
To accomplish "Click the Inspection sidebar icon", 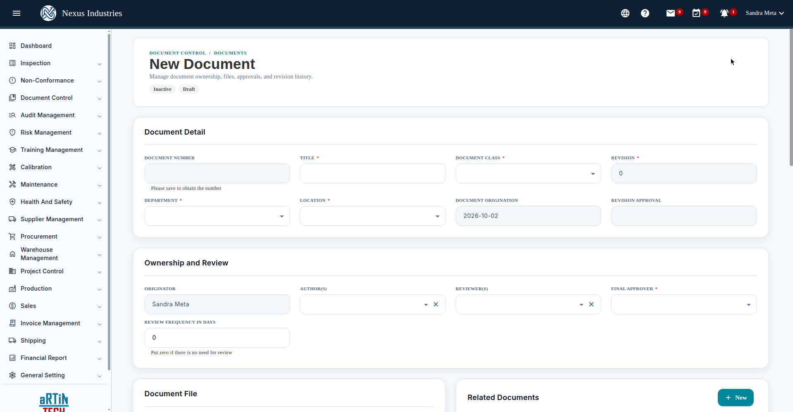I will pyautogui.click(x=12, y=63).
